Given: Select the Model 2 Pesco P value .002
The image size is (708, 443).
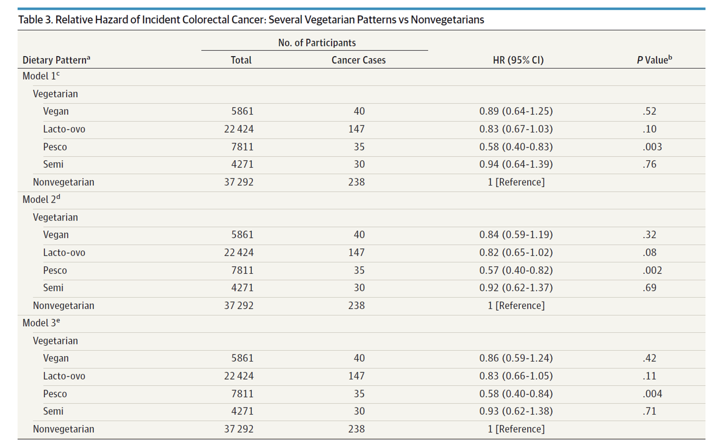Looking at the screenshot, I should pyautogui.click(x=652, y=270).
